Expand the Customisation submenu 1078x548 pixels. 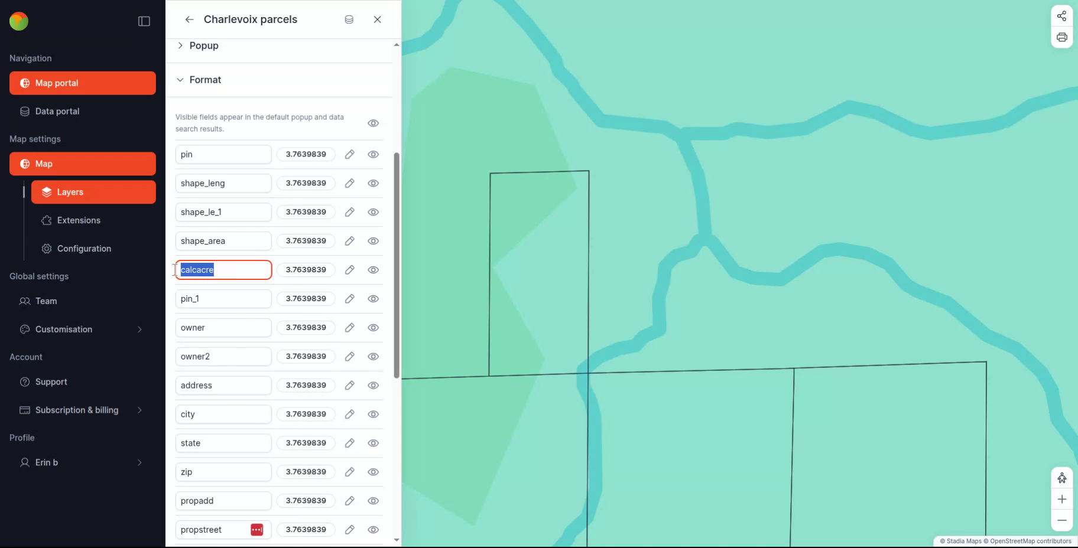(139, 330)
